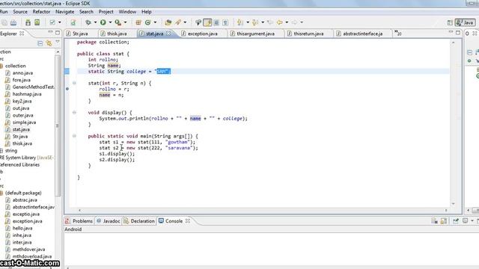The width and height of the screenshot is (479, 269).
Task: Collapse all in Package Explorer
Action: (40, 43)
